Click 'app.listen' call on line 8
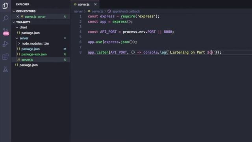This screenshot has height=142, width=252. click(98, 52)
